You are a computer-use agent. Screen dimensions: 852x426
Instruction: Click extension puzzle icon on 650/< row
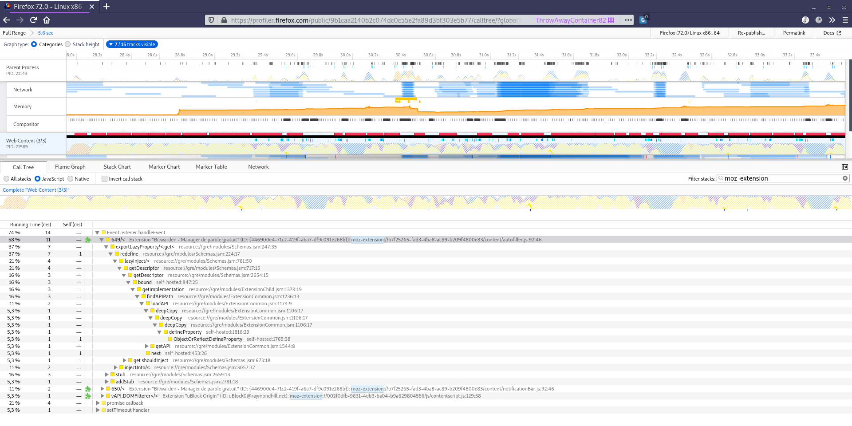(x=88, y=389)
